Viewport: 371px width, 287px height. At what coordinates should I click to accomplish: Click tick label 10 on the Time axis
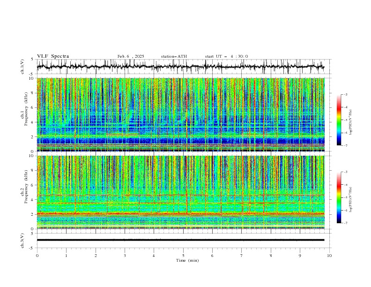pyautogui.click(x=329, y=256)
